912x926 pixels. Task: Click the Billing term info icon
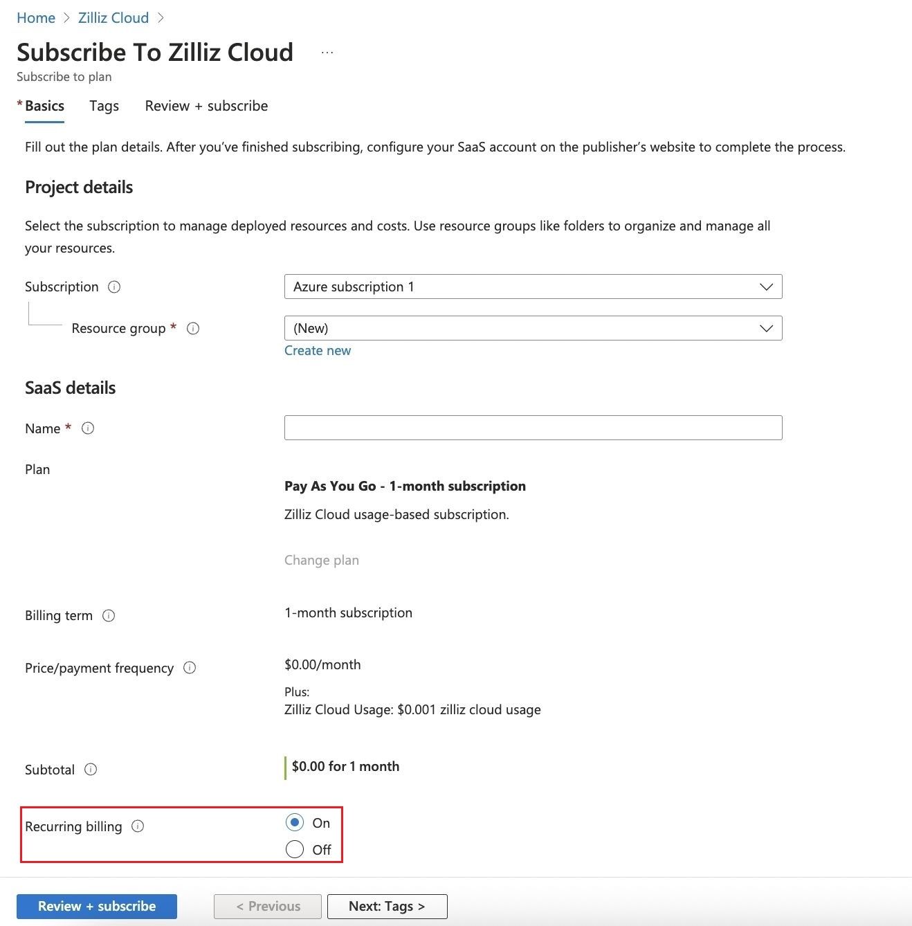109,615
